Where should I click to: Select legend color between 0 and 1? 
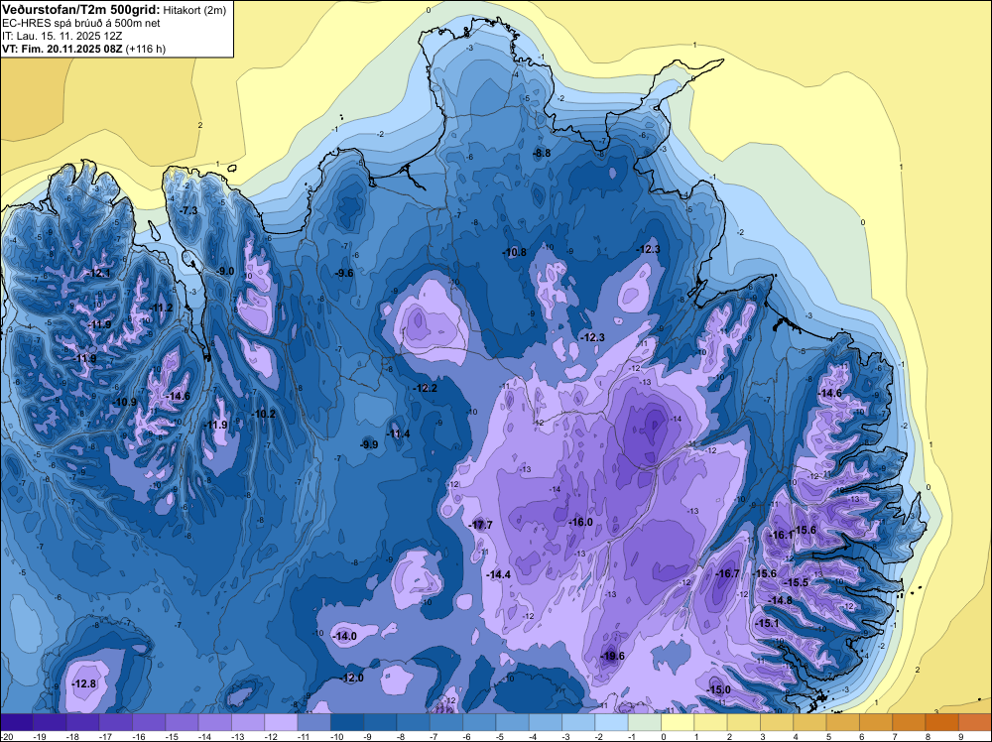pyautogui.click(x=678, y=722)
